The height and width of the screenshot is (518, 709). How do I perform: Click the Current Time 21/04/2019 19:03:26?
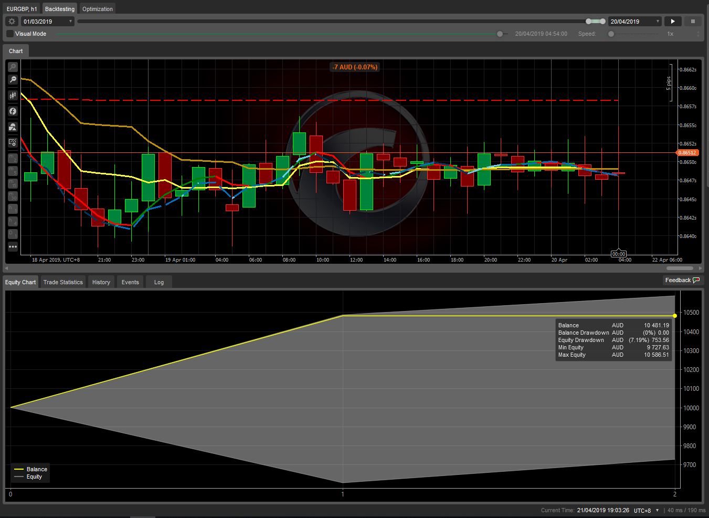585,511
